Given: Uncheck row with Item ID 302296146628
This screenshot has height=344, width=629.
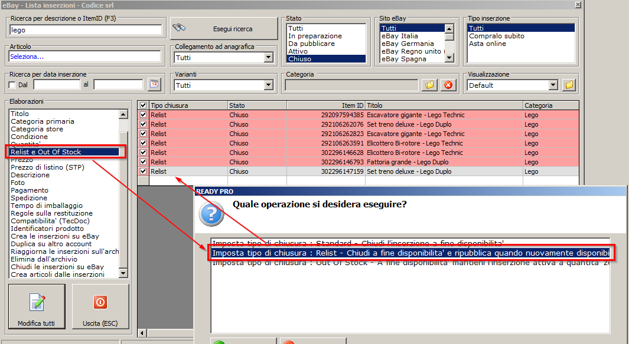Looking at the screenshot, I should [x=143, y=153].
